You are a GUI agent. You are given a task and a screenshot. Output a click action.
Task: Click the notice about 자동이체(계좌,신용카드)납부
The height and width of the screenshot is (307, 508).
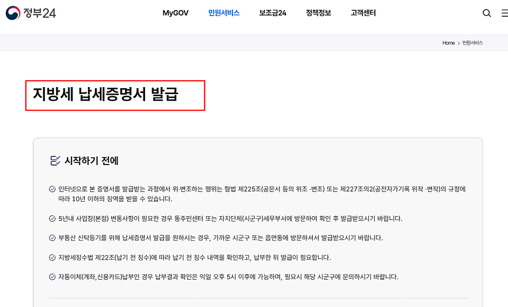pyautogui.click(x=228, y=277)
